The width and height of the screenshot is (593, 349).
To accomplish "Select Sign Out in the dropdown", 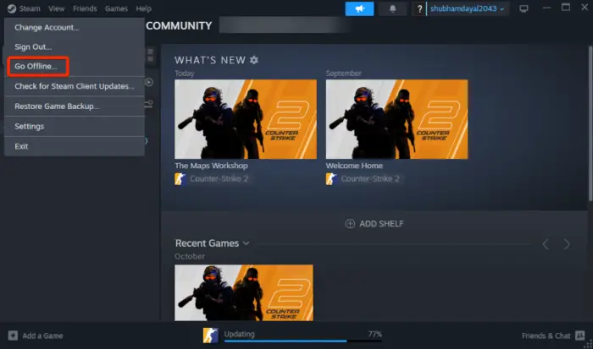I will (75, 46).
